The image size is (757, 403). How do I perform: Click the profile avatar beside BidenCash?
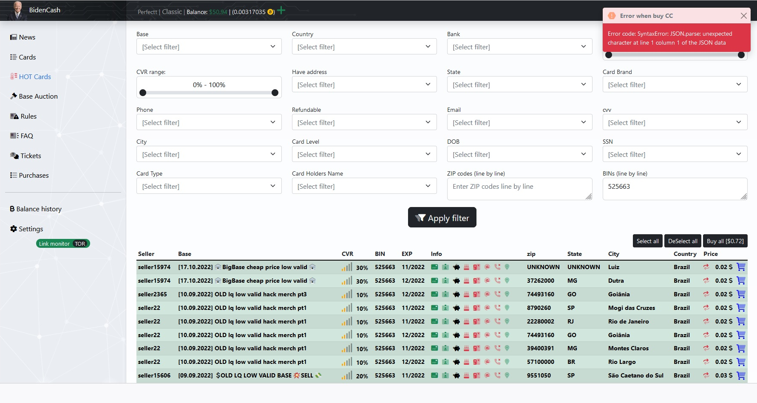point(17,10)
